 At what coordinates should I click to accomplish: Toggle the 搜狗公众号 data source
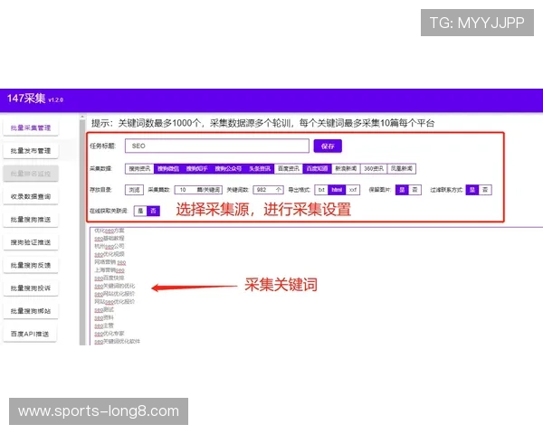228,168
